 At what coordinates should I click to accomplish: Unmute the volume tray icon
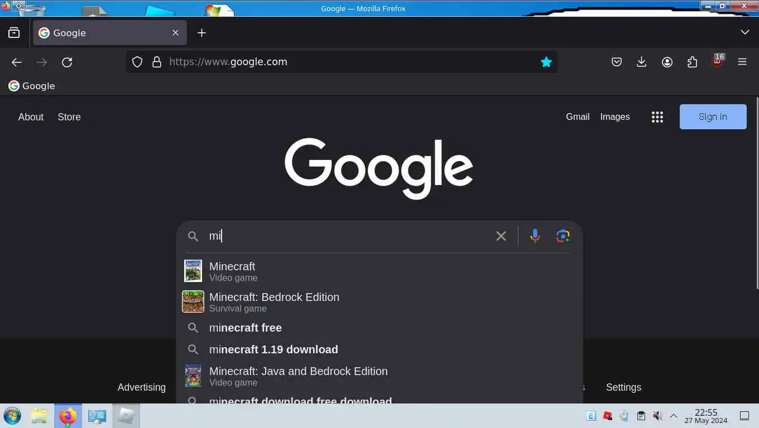(x=657, y=416)
